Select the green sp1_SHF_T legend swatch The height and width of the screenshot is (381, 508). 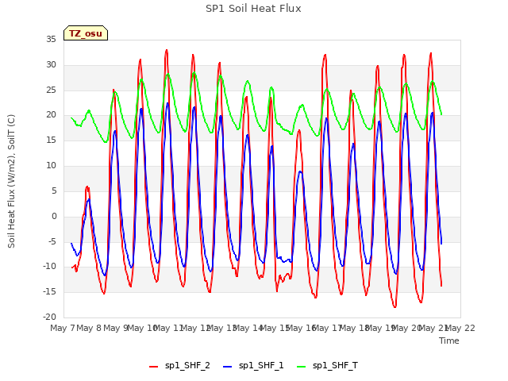tap(302, 367)
